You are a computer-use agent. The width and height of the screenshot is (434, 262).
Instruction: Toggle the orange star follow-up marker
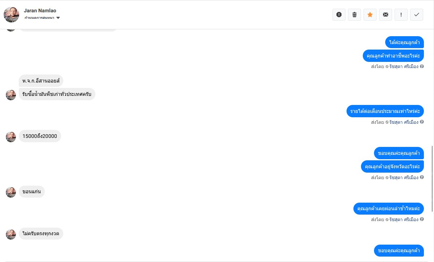pyautogui.click(x=370, y=14)
